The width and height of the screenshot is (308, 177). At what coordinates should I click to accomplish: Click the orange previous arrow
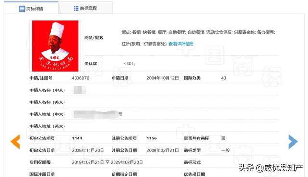point(15,141)
